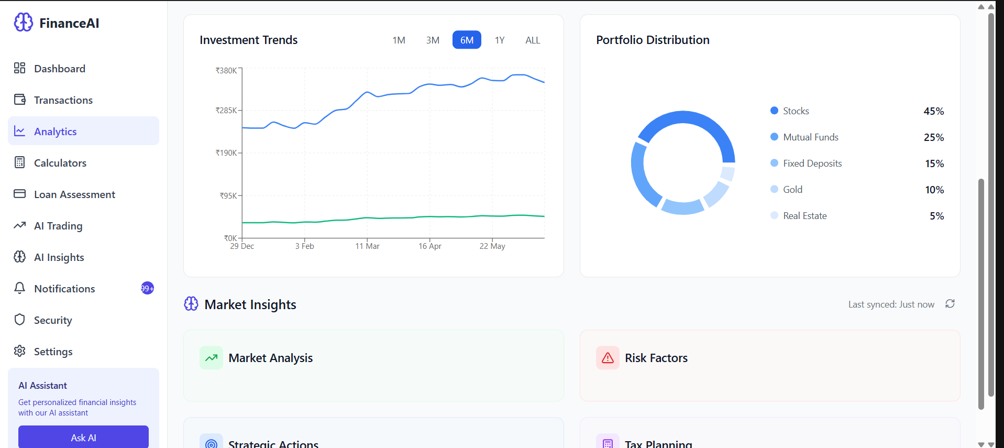
Task: Open the Market Analysis card
Action: (373, 366)
